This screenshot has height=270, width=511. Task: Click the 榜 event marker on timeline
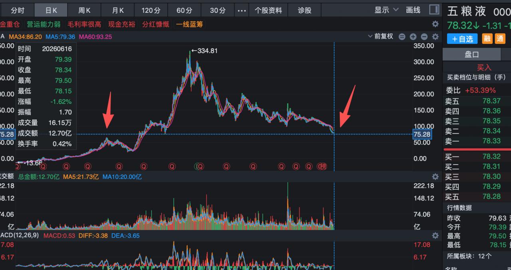pyautogui.click(x=323, y=166)
